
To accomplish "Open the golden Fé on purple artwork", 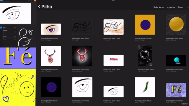I will [x=176, y=90].
